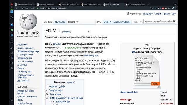Click the Wikipedia globe logo
Screen dimensions: 187x105
tap(28, 22)
